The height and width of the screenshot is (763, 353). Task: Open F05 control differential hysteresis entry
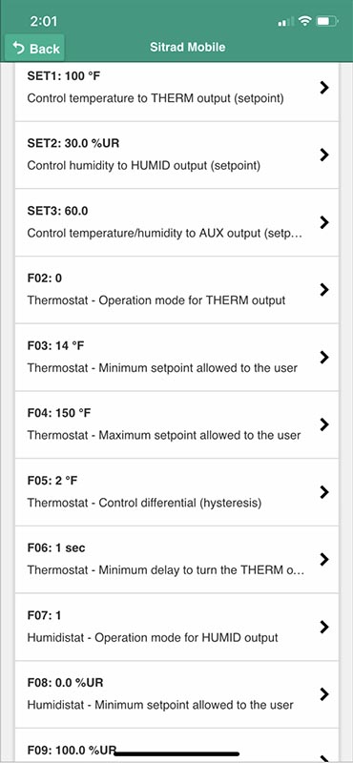[x=176, y=492]
